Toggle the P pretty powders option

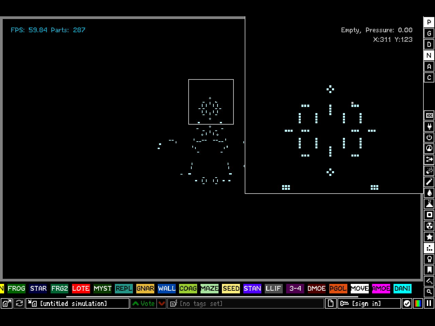(x=429, y=22)
